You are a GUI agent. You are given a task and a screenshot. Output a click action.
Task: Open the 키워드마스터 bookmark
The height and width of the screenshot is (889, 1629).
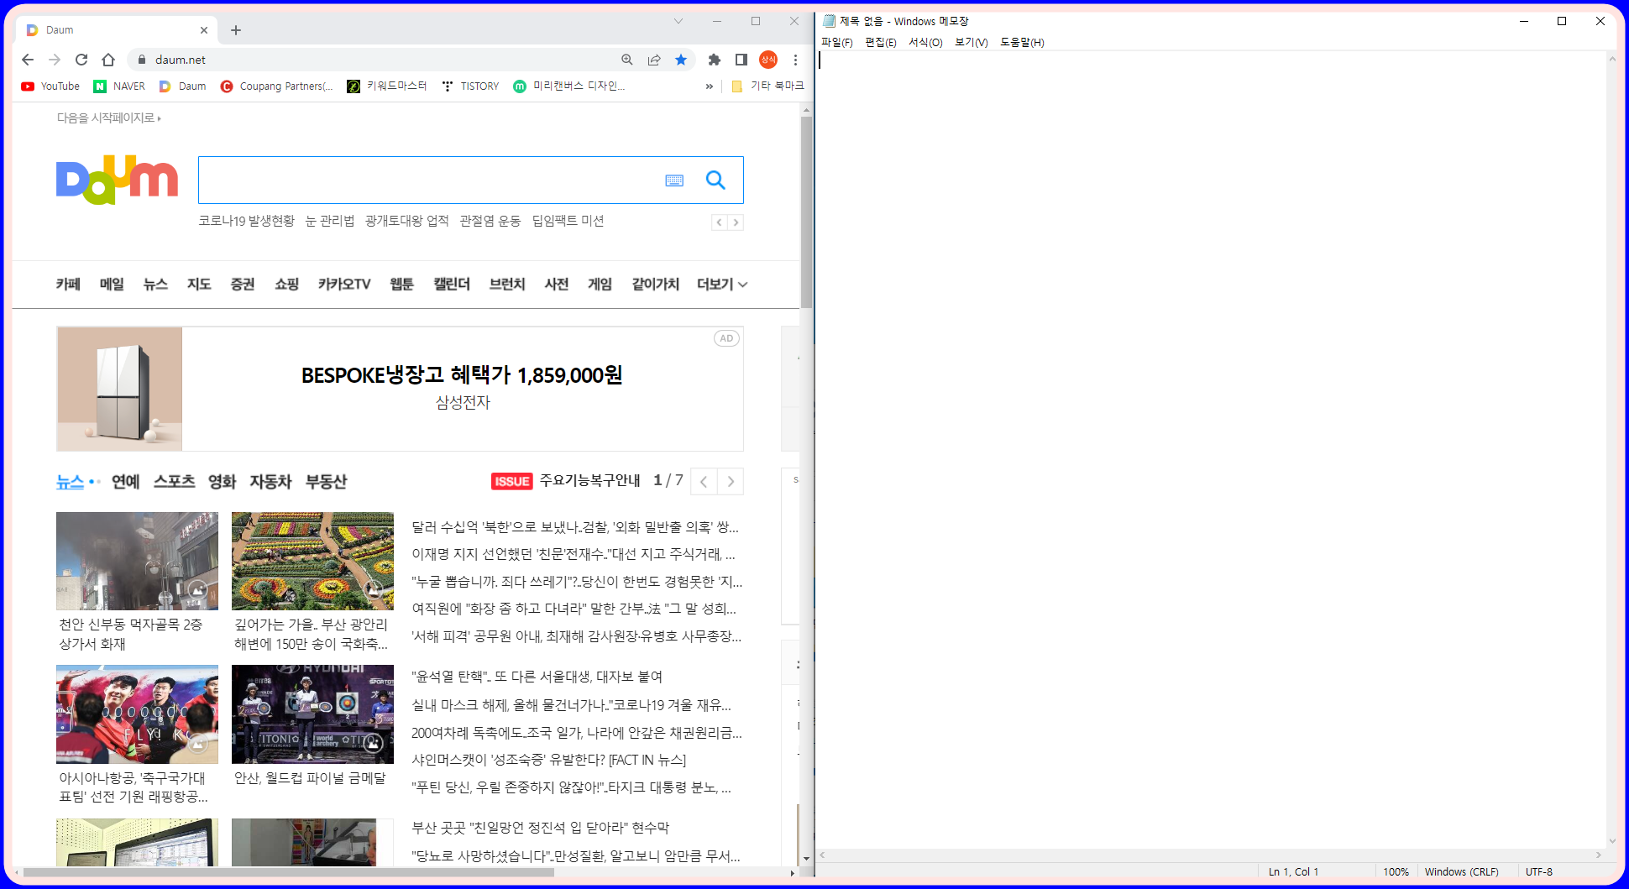387,86
